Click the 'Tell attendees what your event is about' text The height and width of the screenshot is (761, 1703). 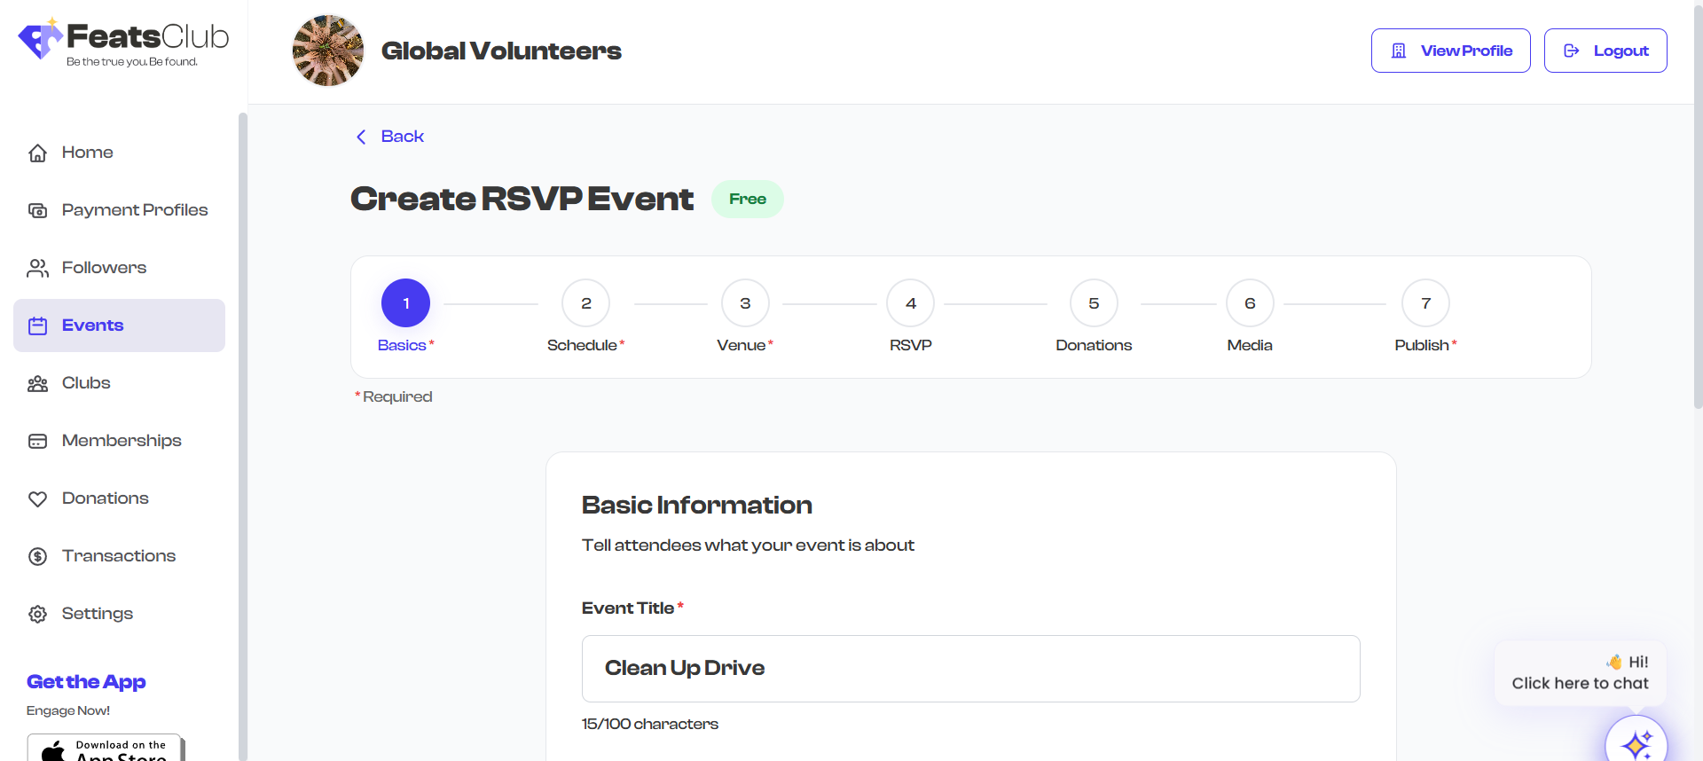pyautogui.click(x=748, y=545)
